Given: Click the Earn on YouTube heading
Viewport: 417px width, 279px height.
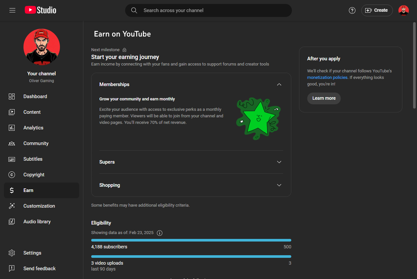Looking at the screenshot, I should (122, 34).
